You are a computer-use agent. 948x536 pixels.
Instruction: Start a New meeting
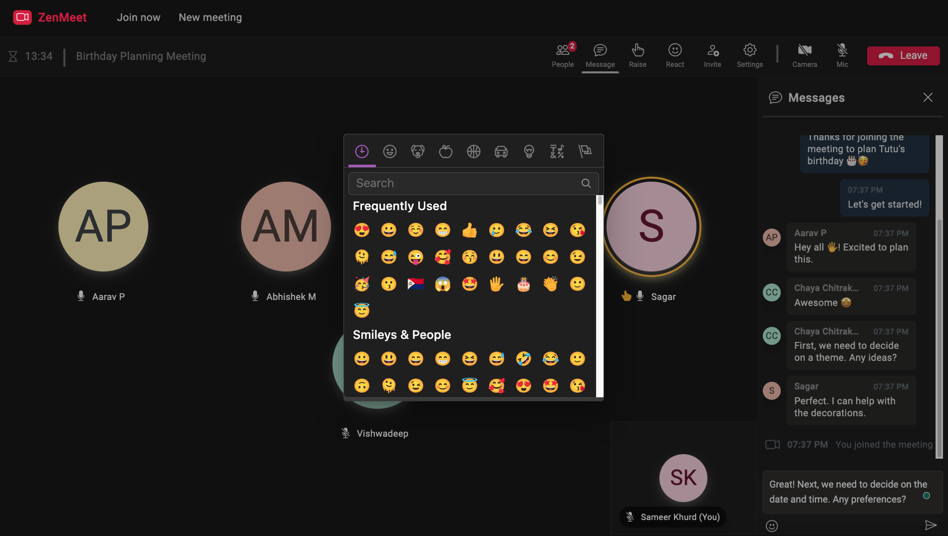[x=210, y=17]
